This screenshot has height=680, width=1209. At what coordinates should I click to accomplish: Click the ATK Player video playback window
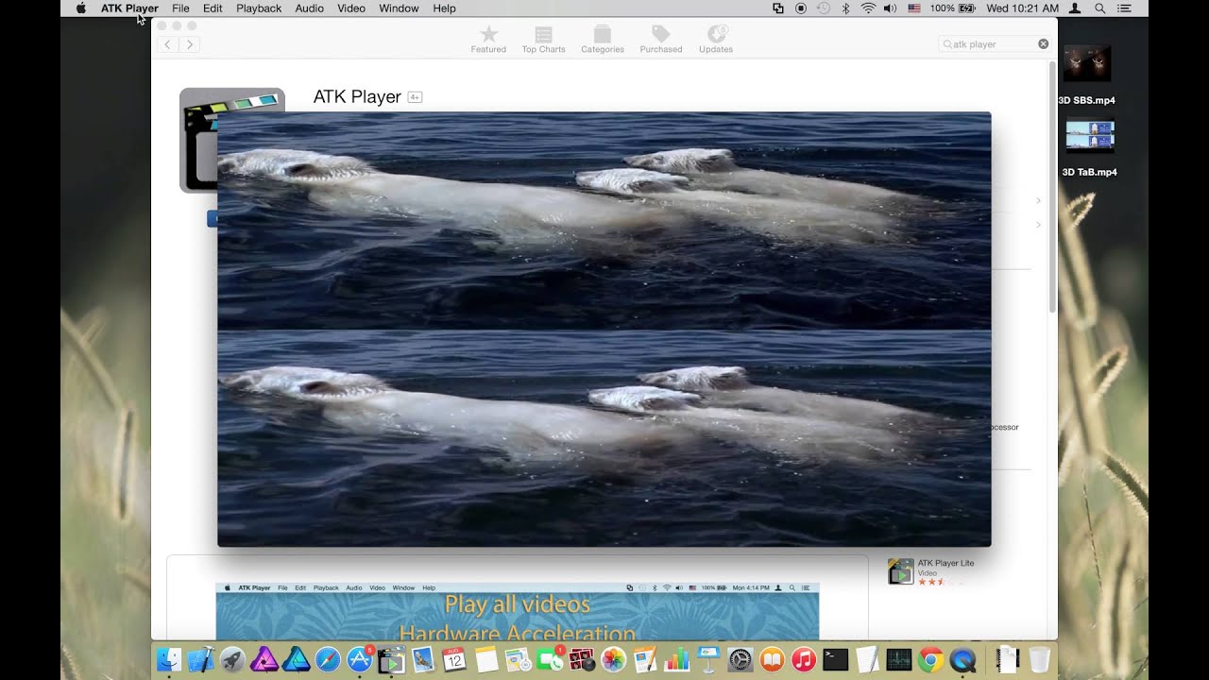[604, 329]
